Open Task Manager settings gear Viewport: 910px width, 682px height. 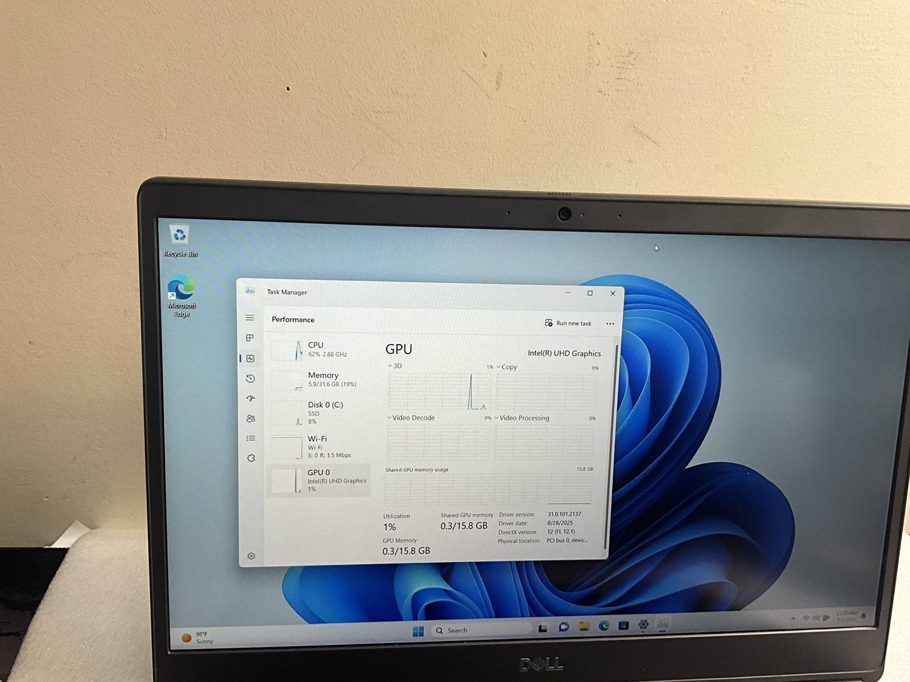coord(251,556)
